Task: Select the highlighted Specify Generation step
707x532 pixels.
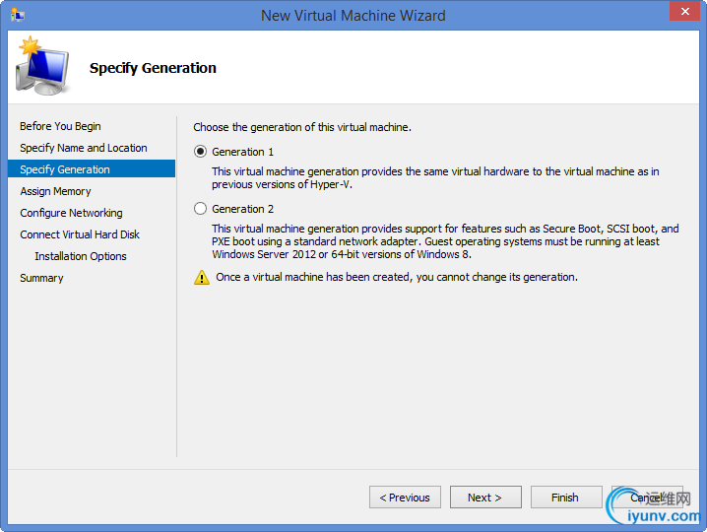Action: click(x=92, y=168)
